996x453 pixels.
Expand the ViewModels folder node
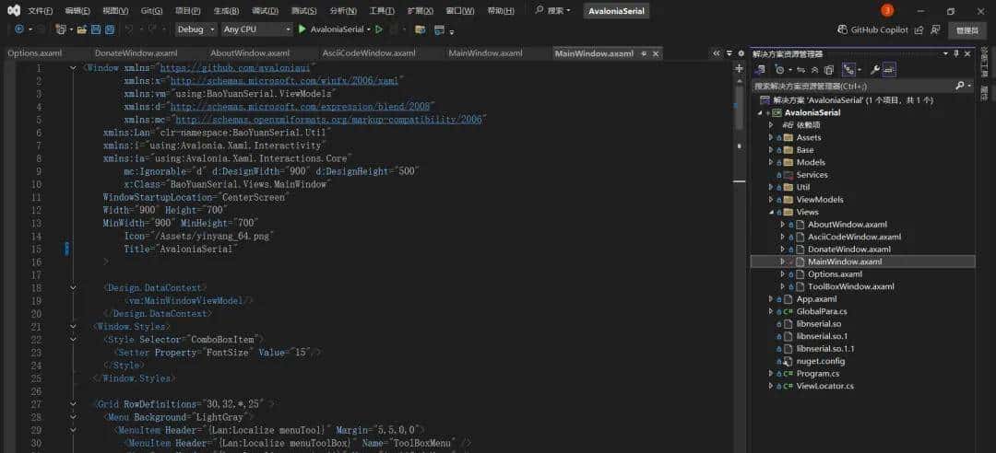point(771,200)
